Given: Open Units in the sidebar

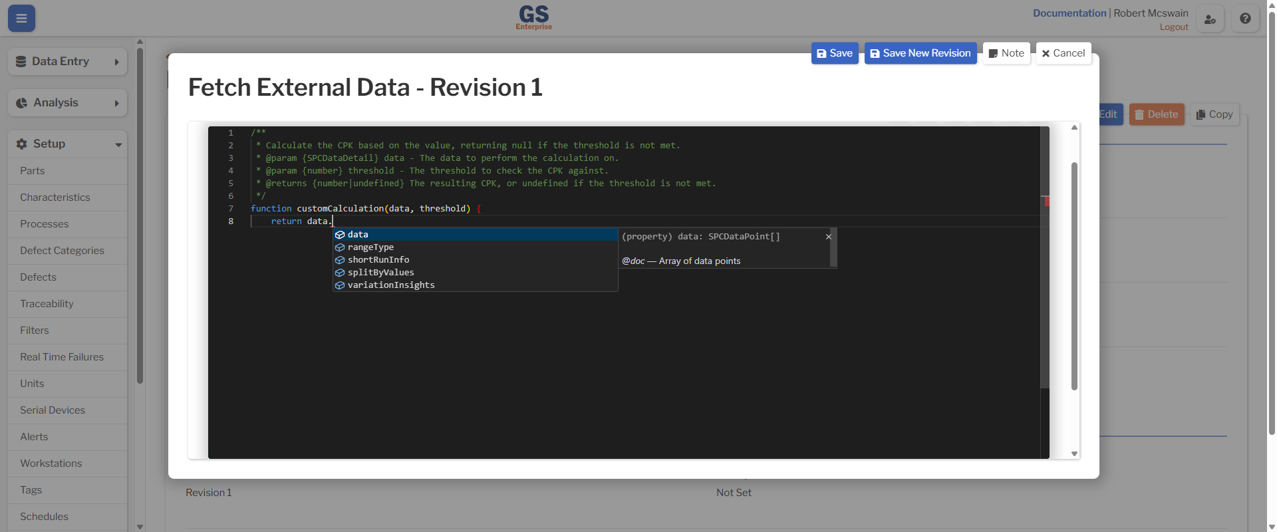Looking at the screenshot, I should click(68, 384).
